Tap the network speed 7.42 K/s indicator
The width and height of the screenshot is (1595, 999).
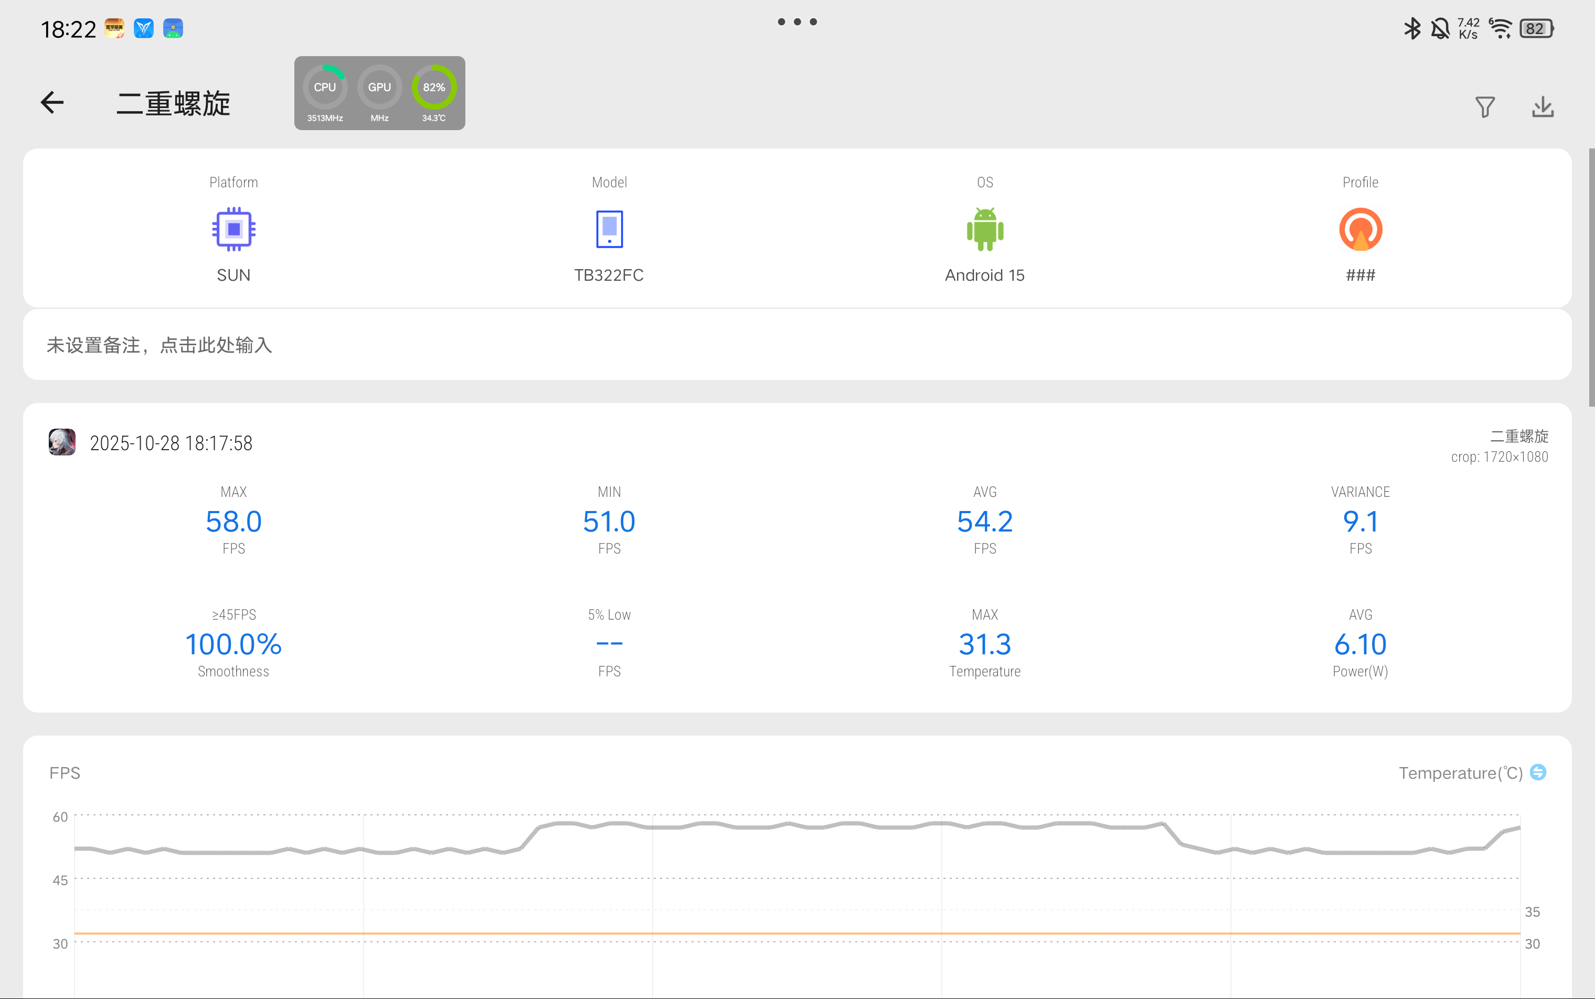[1469, 28]
